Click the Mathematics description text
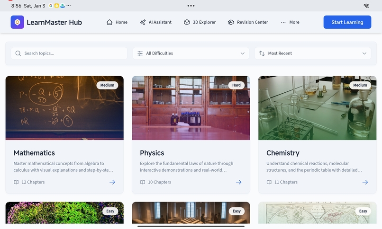 point(64,167)
